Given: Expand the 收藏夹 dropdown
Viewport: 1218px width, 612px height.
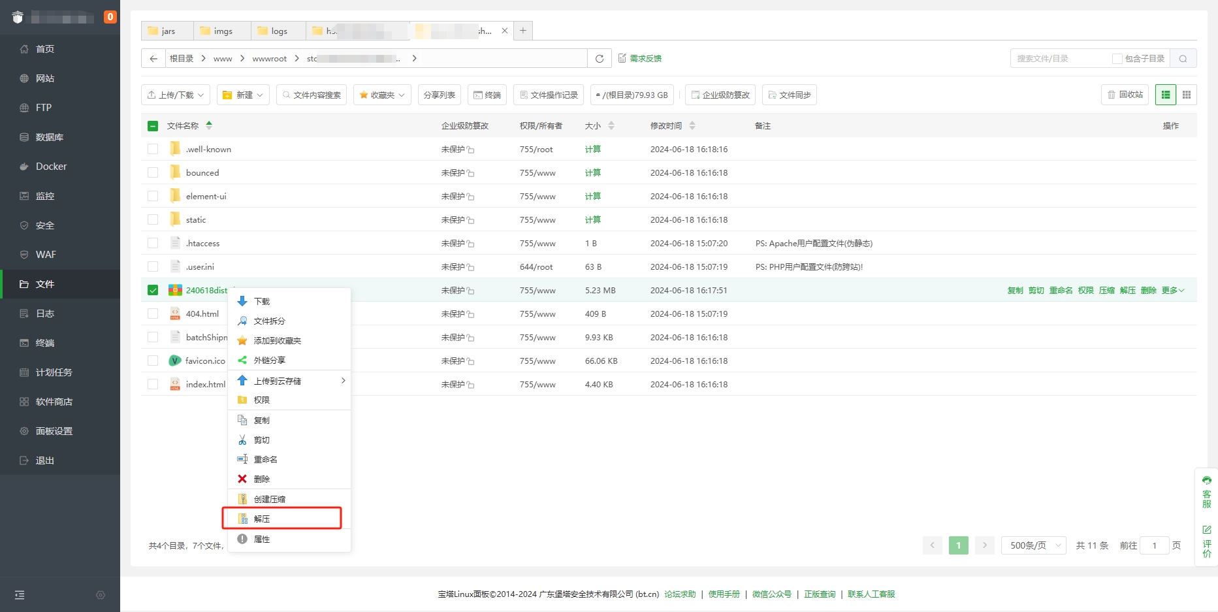Looking at the screenshot, I should coord(382,95).
